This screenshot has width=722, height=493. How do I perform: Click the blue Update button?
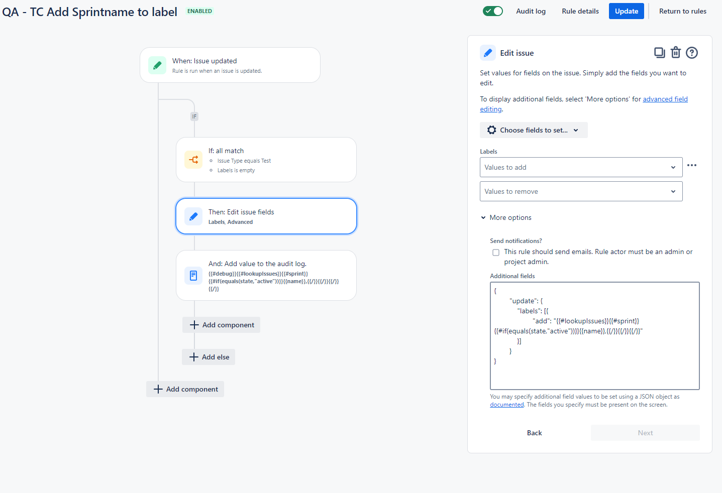(627, 11)
